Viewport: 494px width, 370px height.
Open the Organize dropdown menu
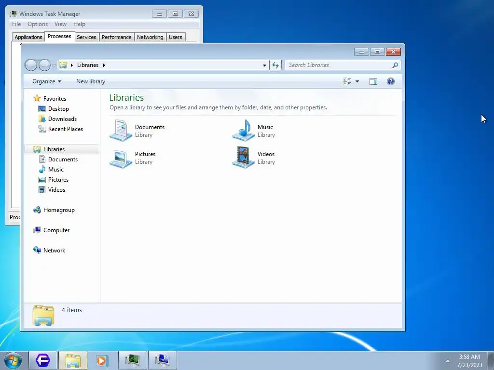(x=47, y=81)
